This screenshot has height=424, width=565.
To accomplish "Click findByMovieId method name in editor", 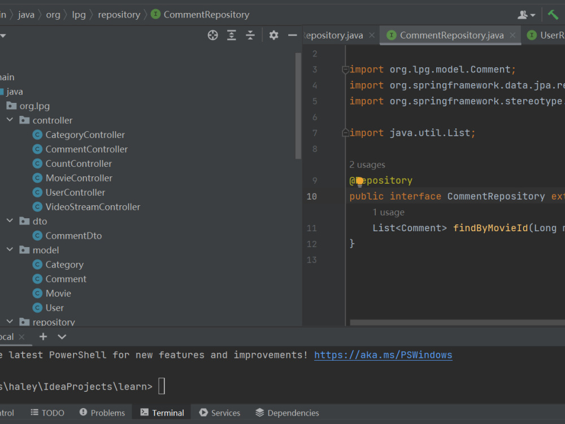I will (x=490, y=228).
